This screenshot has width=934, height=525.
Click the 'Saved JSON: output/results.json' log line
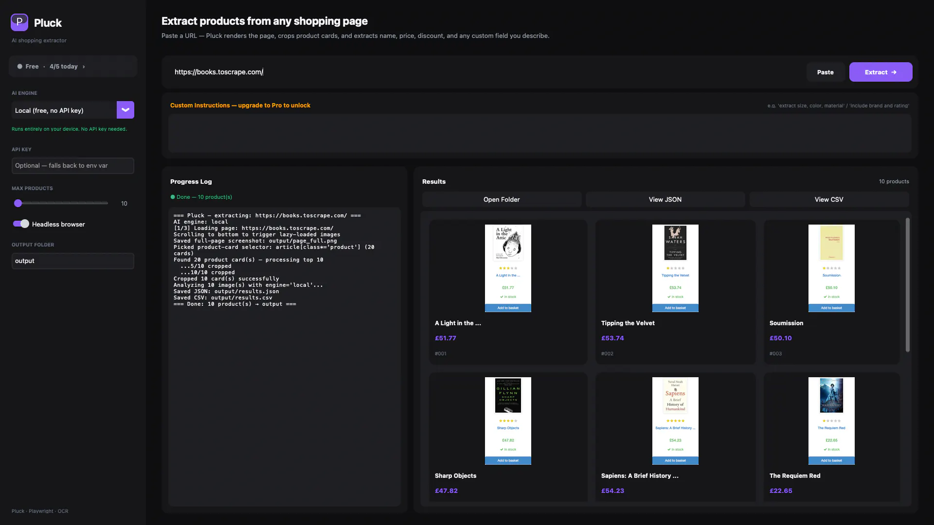click(x=226, y=291)
